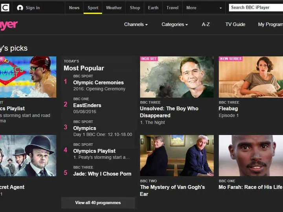Expand the Categories dropdown

point(175,24)
